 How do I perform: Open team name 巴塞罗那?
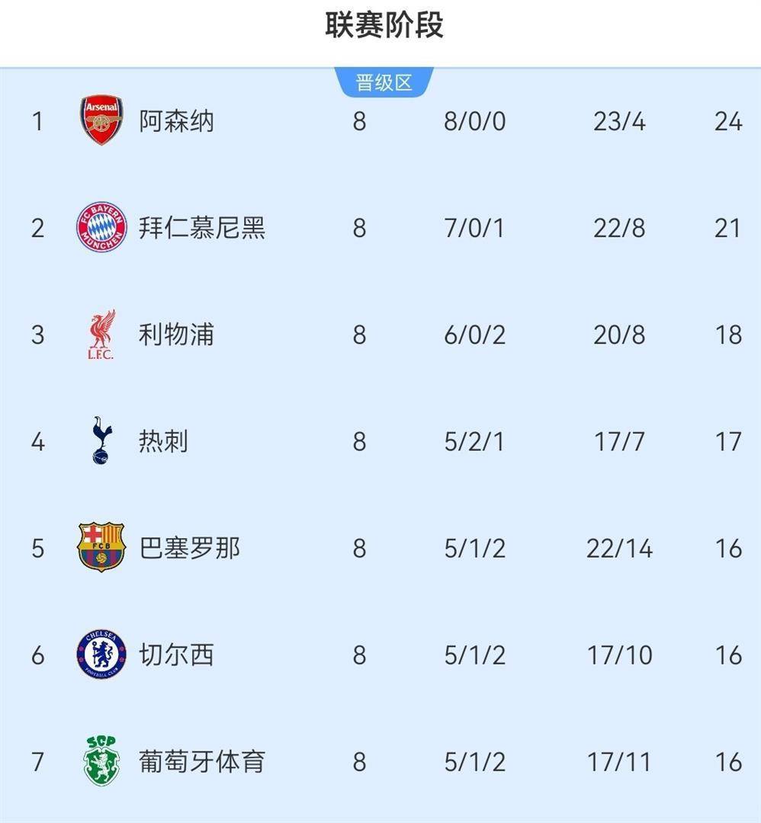pos(190,549)
